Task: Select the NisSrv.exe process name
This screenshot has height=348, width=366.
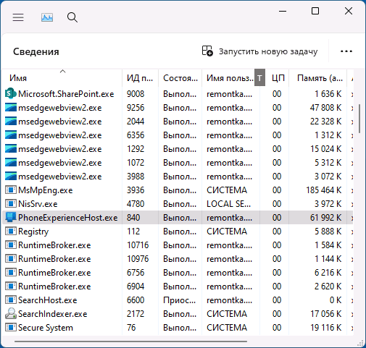Action: (38, 204)
